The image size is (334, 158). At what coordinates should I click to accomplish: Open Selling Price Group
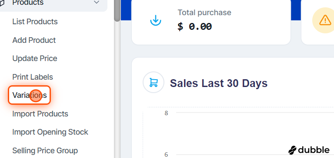45,151
